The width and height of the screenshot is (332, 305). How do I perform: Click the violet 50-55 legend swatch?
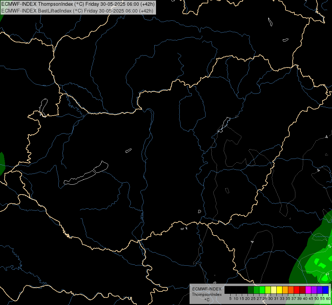(x=320, y=290)
